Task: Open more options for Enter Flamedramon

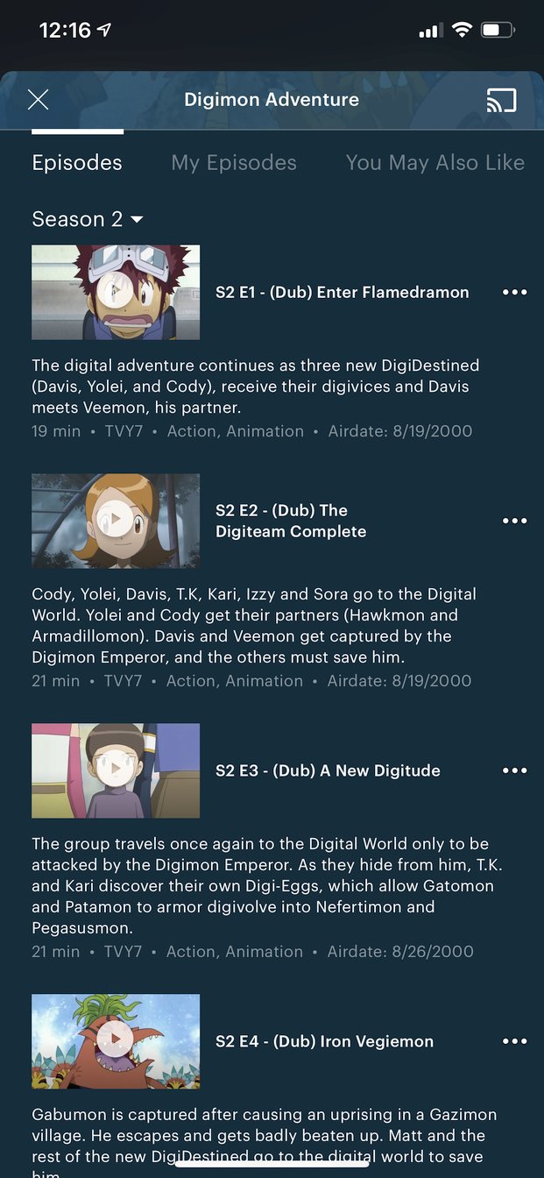Action: (515, 293)
